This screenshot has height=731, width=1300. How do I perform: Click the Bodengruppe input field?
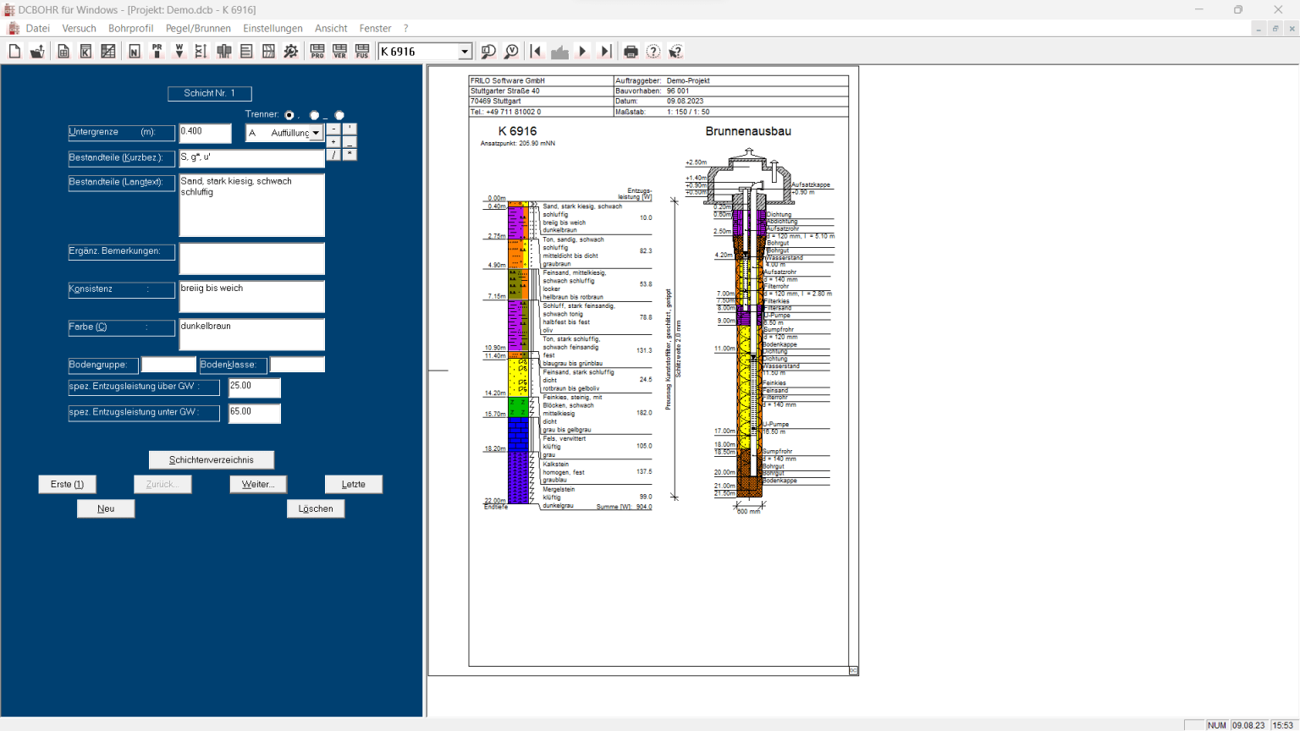pyautogui.click(x=168, y=365)
